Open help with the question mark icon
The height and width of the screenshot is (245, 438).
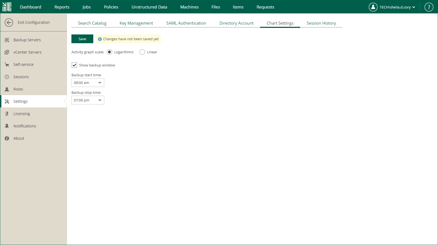point(429,7)
